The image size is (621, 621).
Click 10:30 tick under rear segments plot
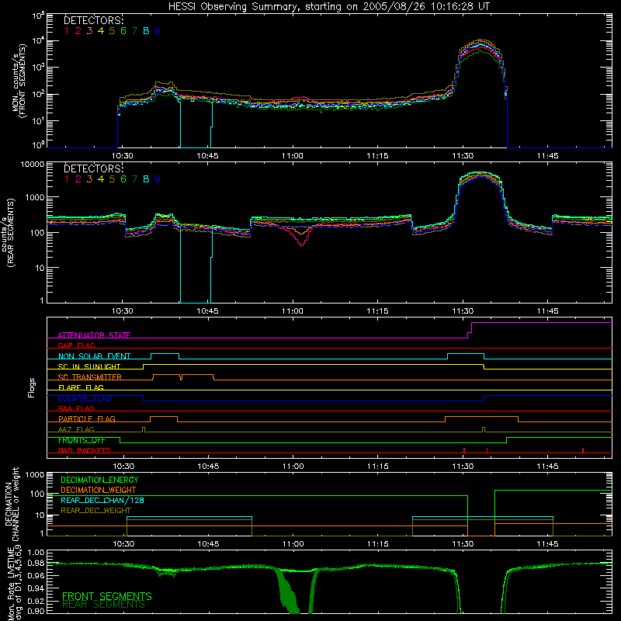(123, 311)
